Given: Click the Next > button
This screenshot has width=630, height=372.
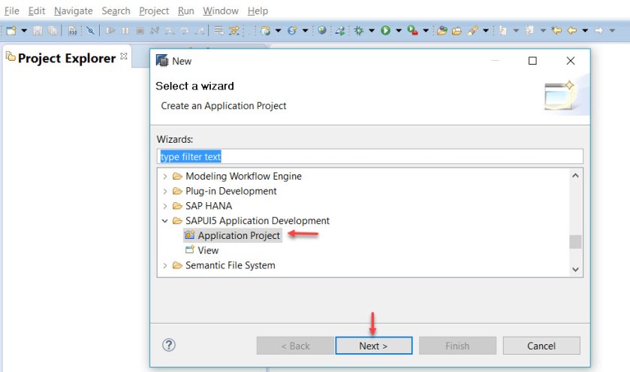Looking at the screenshot, I should pyautogui.click(x=374, y=346).
